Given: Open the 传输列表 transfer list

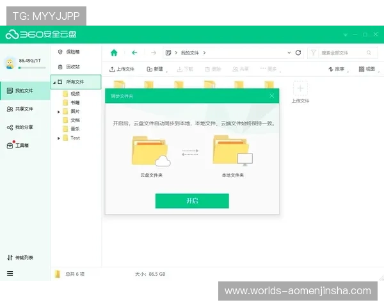Looking at the screenshot, I should pyautogui.click(x=20, y=258).
